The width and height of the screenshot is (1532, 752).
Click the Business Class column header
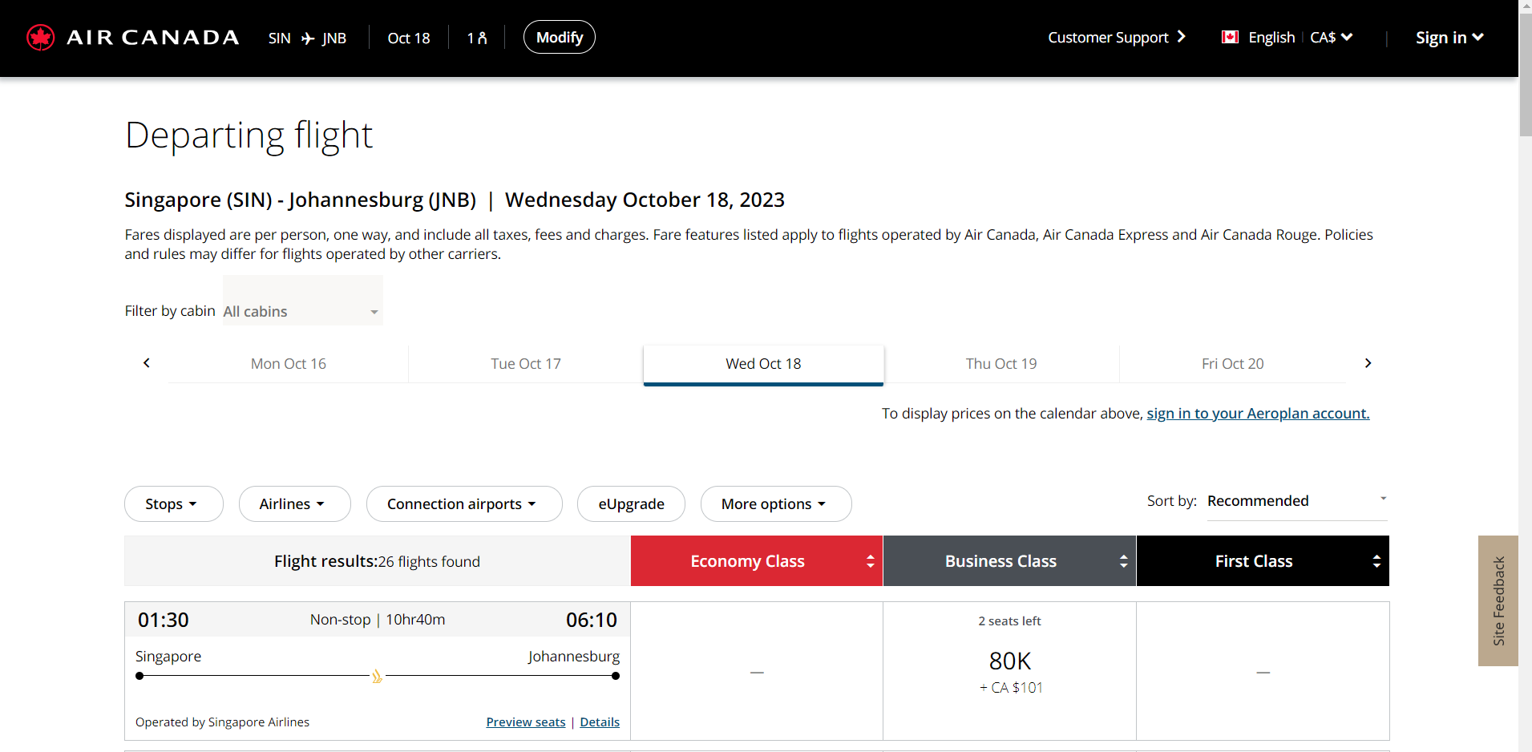click(1009, 561)
